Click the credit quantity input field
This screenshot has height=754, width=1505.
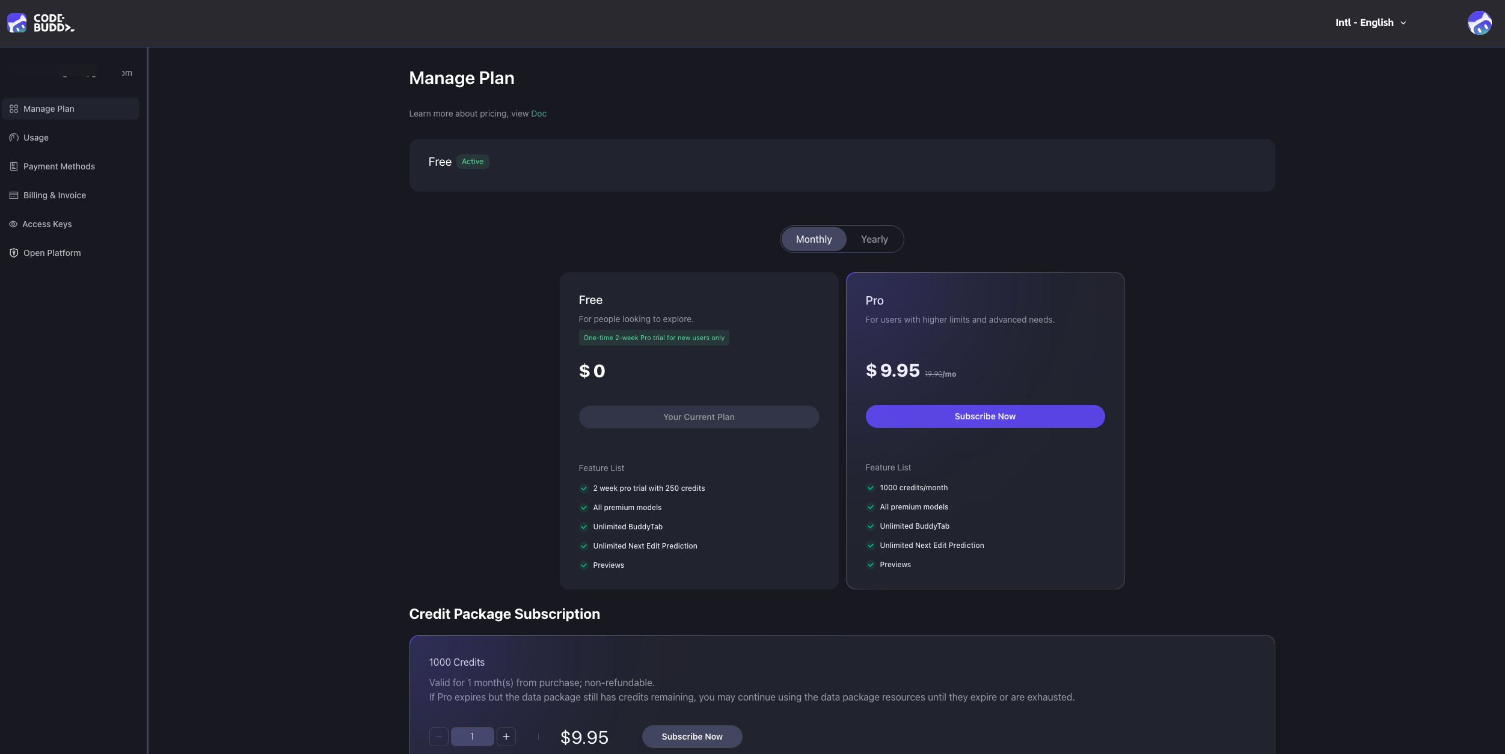[472, 737]
